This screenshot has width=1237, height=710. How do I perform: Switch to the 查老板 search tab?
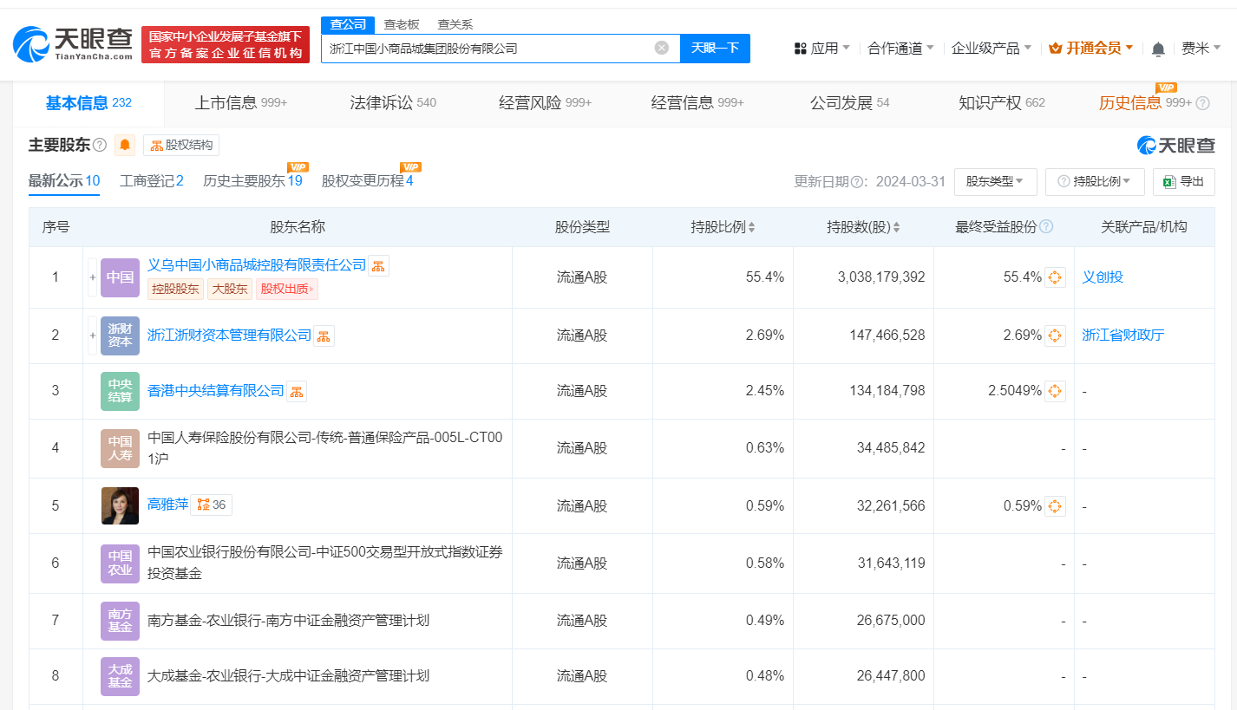click(x=400, y=24)
